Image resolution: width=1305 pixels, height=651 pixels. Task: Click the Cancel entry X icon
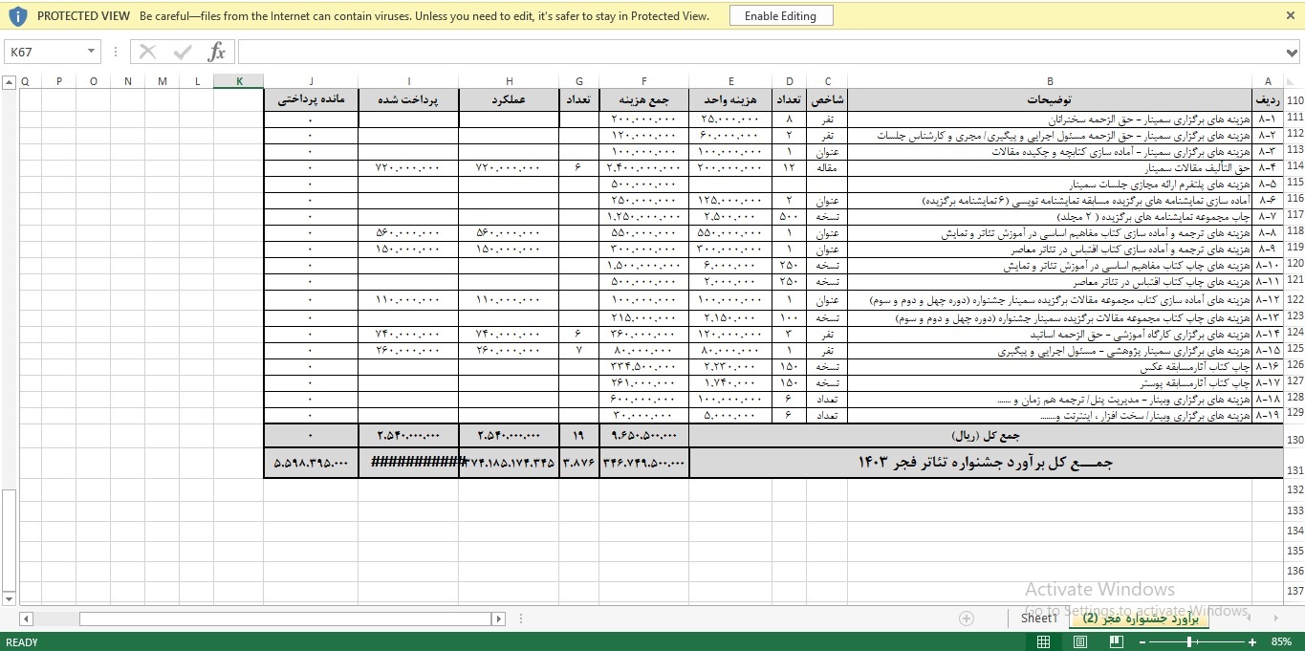(x=147, y=52)
